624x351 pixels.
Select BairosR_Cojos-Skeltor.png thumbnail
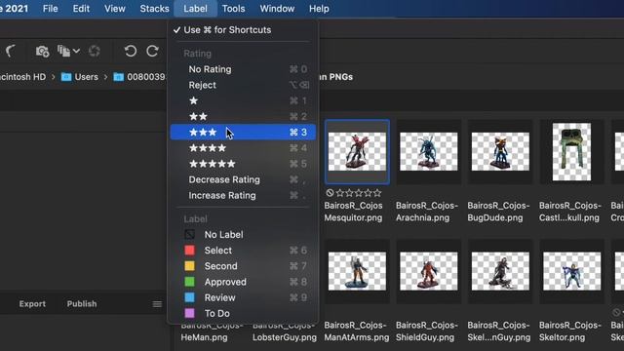tap(572, 271)
